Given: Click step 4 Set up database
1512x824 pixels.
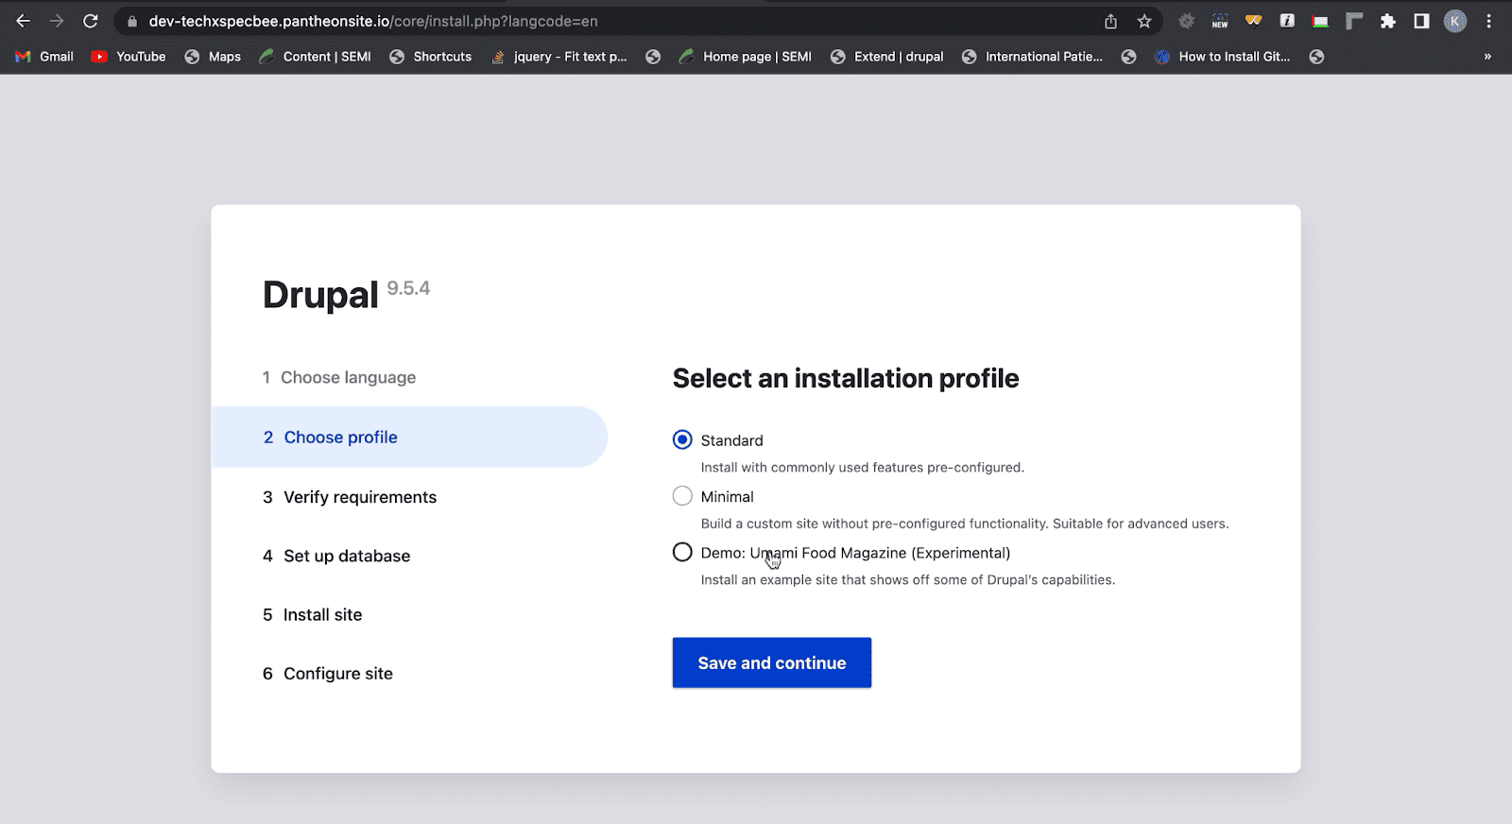Looking at the screenshot, I should pyautogui.click(x=336, y=556).
